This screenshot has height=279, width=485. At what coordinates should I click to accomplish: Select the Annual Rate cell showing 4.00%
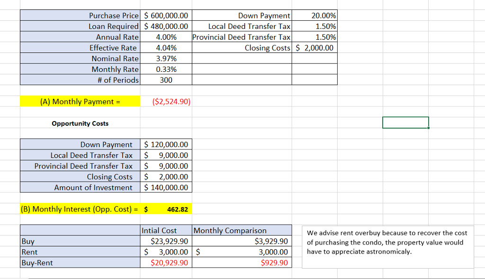[166, 37]
